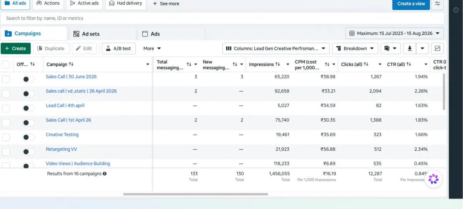Sort by Campaign name arrows
463x209 pixels.
[71, 64]
